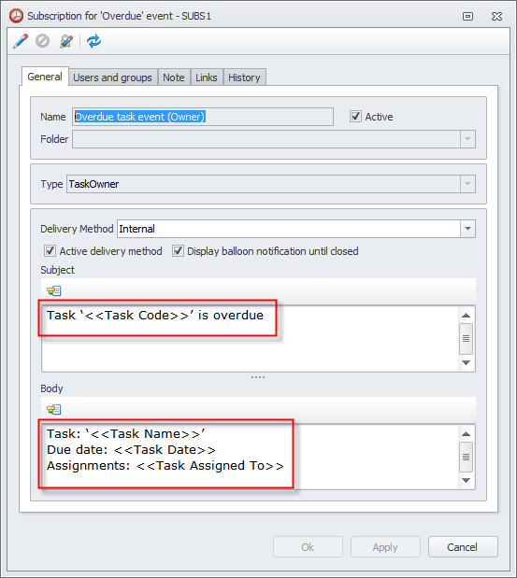Click the blue refresh arrows icon
The width and height of the screenshot is (517, 578).
(93, 41)
